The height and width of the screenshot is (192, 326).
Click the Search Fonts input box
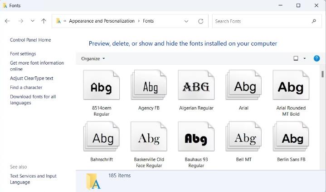pyautogui.click(x=261, y=21)
